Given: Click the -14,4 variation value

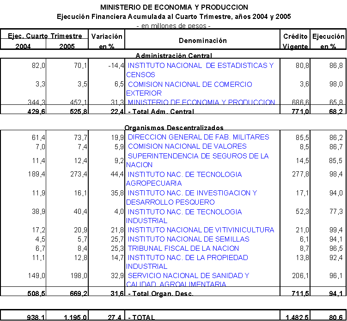Looking at the screenshot, I should click(116, 66).
